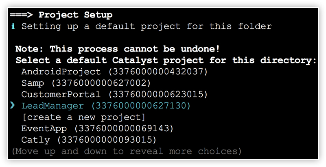Click the "Setting up a default project" message
This screenshot has height=167, width=326.
(147, 26)
